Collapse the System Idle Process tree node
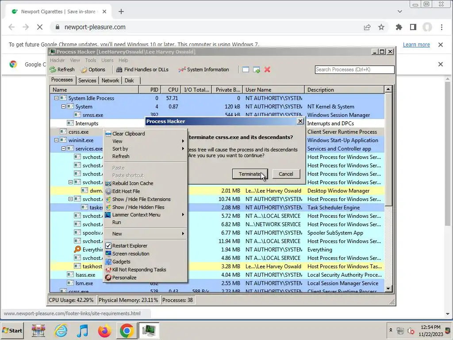Viewport: 453px width, 340px height. coord(56,98)
